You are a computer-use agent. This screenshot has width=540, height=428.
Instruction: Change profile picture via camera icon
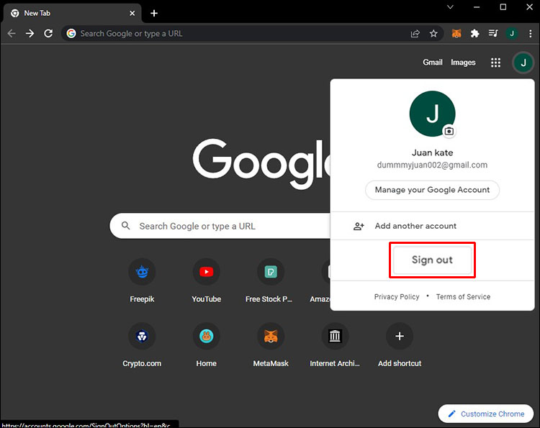pos(449,131)
